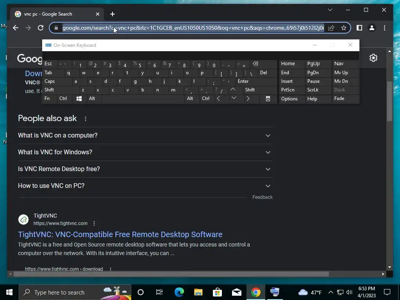Viewport: 400px width, 300px height.
Task: Toggle left Ctrl key on On-Screen Keyboard
Action: click(x=64, y=98)
